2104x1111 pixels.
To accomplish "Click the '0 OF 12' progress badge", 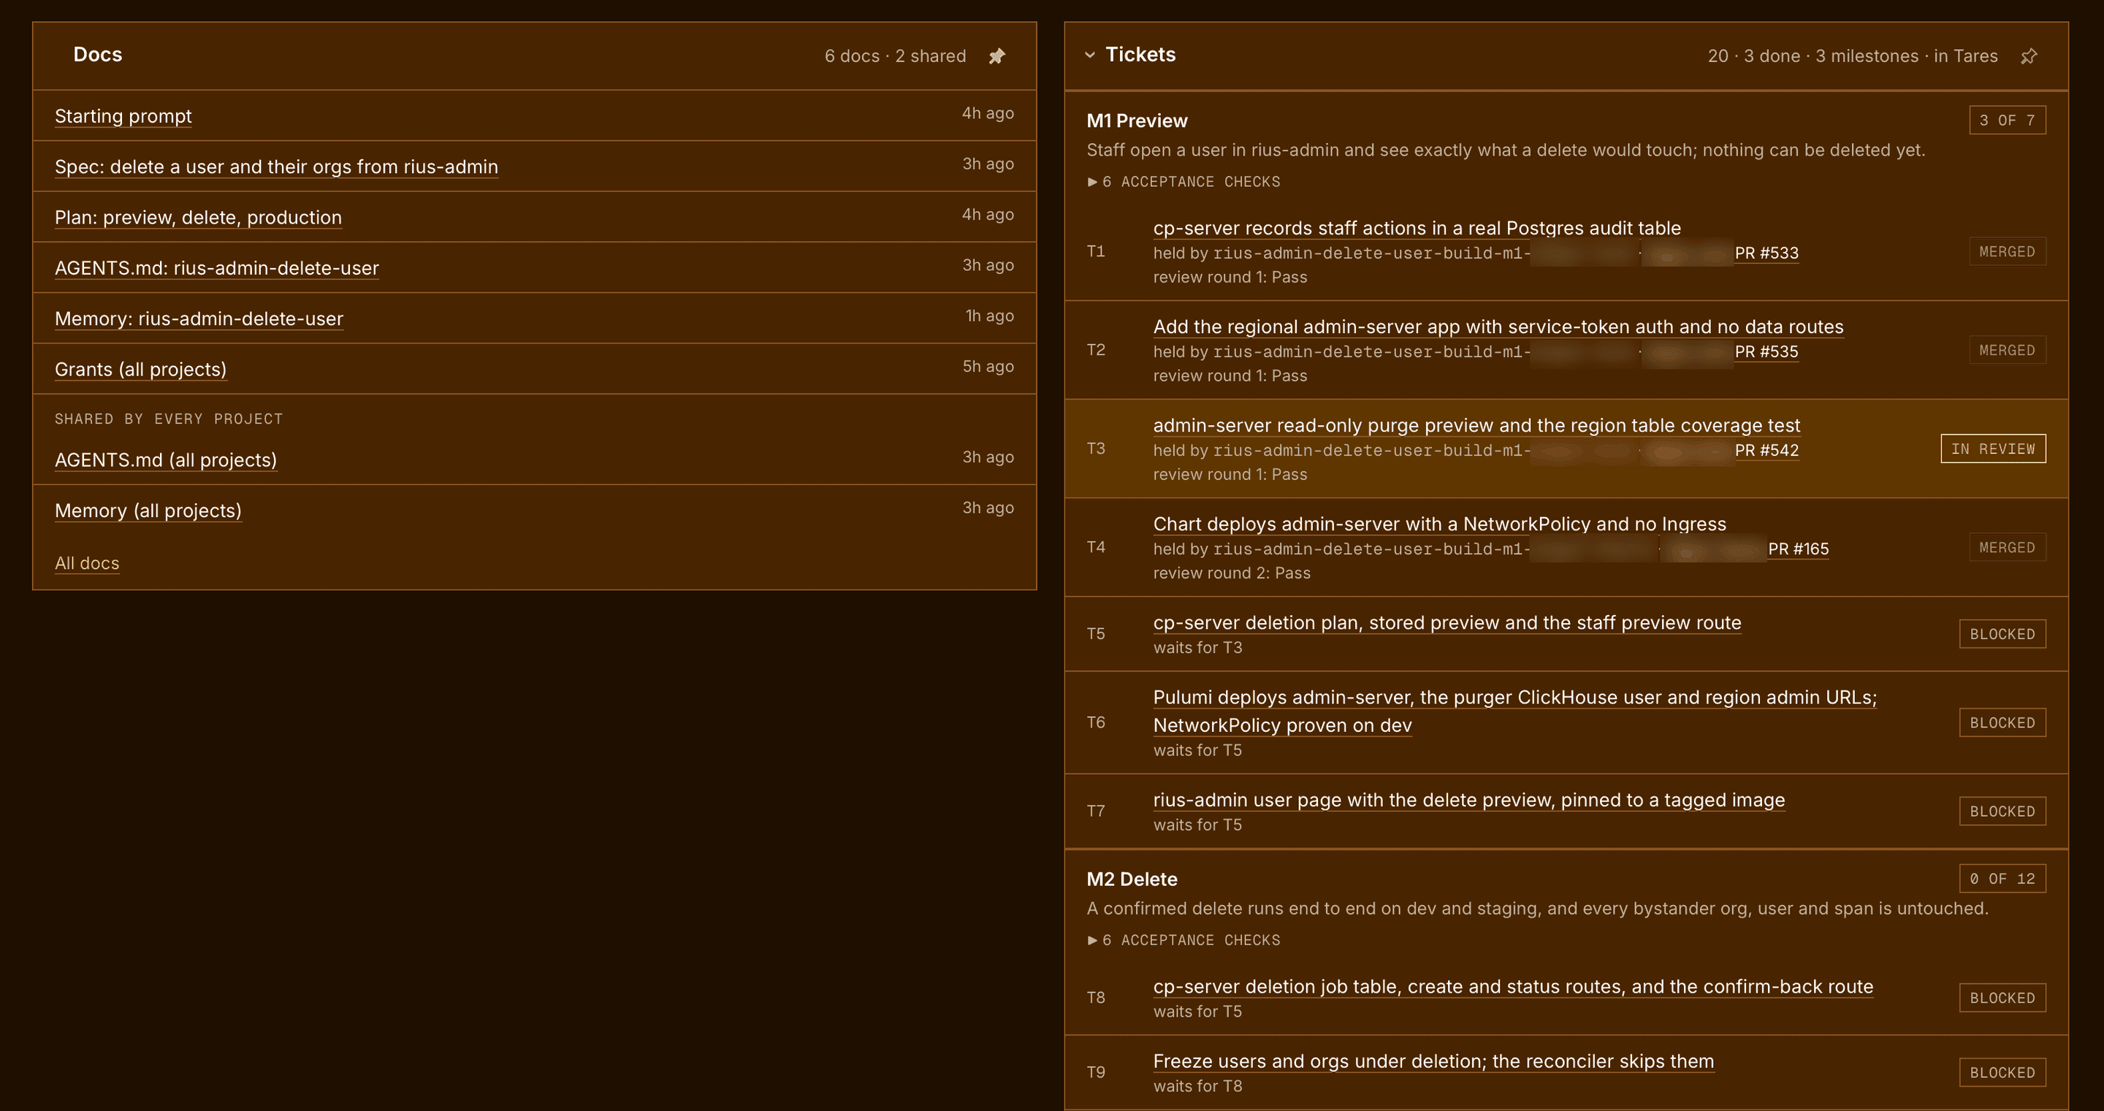I will pyautogui.click(x=2002, y=879).
